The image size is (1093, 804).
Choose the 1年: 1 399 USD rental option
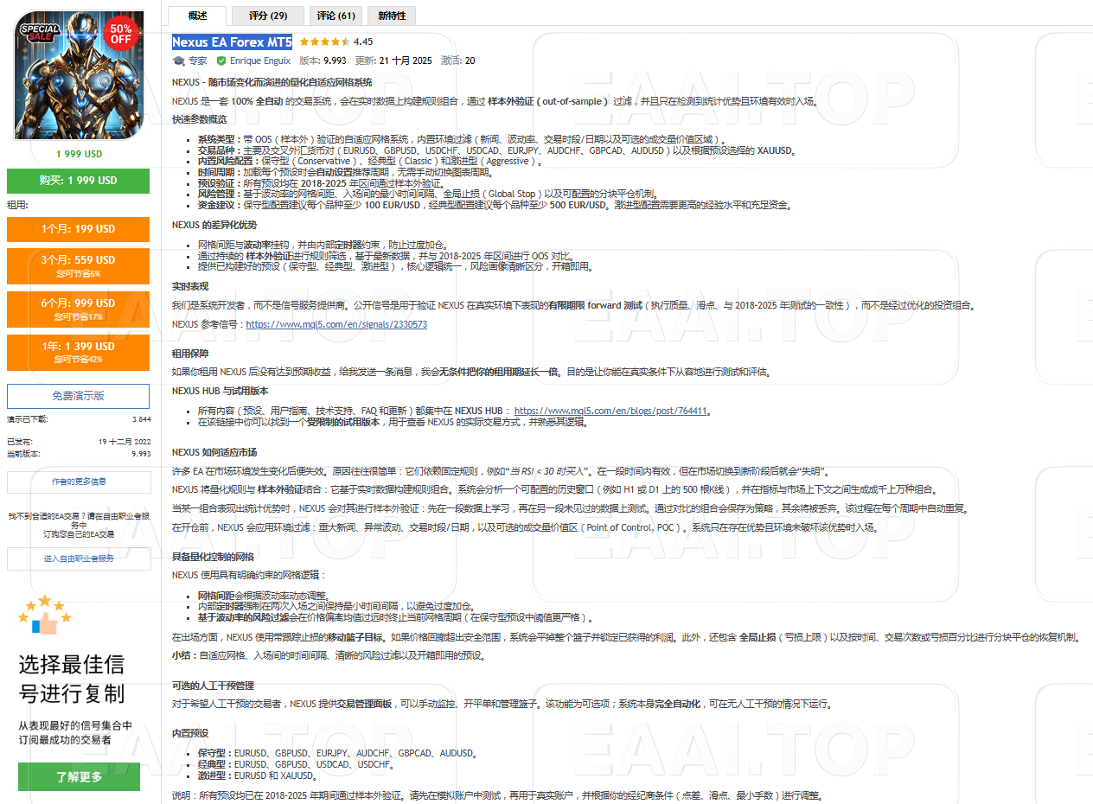point(78,352)
